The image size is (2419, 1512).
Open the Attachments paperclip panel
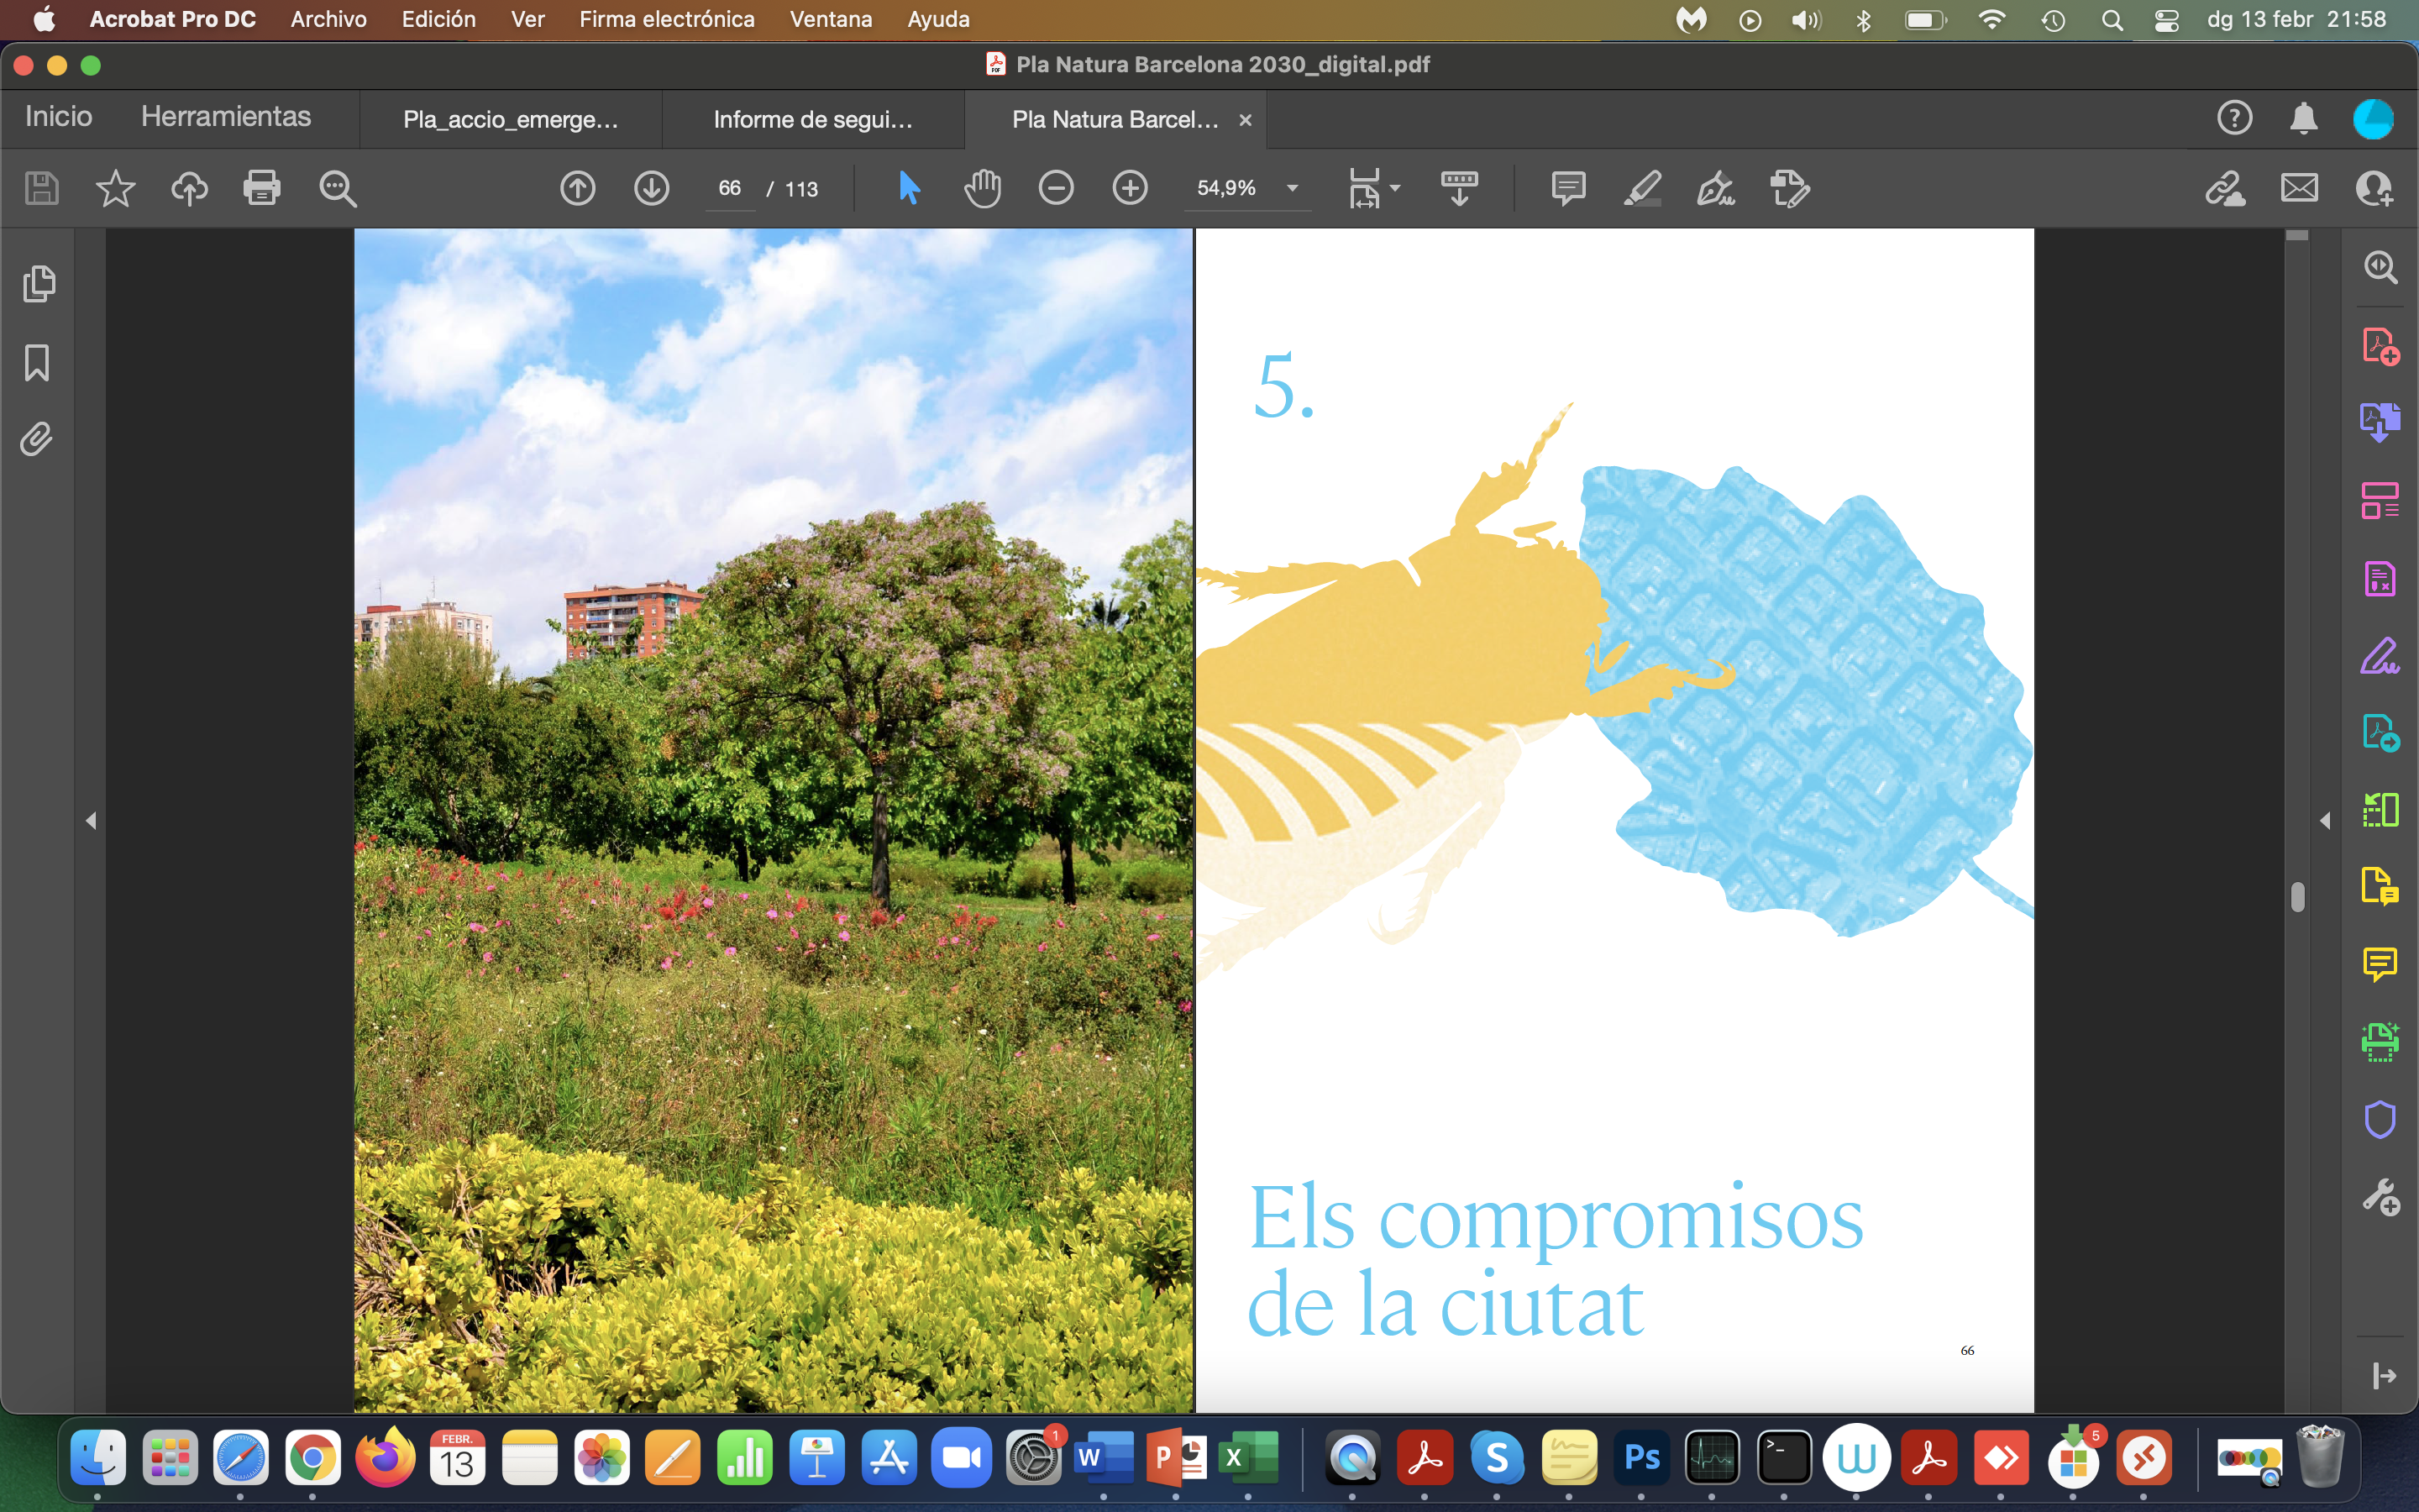(x=37, y=439)
